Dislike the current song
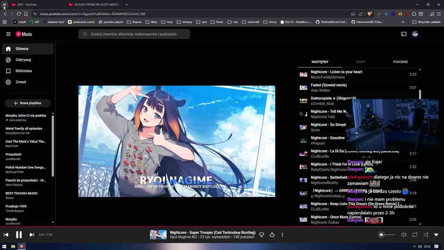This screenshot has width=444, height=250. 262,235
